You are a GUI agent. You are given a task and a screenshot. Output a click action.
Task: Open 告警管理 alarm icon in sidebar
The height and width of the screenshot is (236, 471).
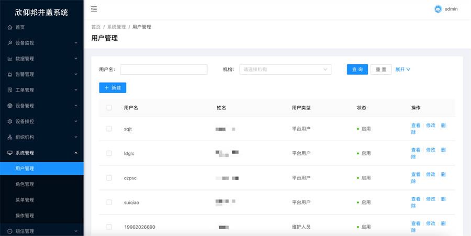(x=10, y=74)
